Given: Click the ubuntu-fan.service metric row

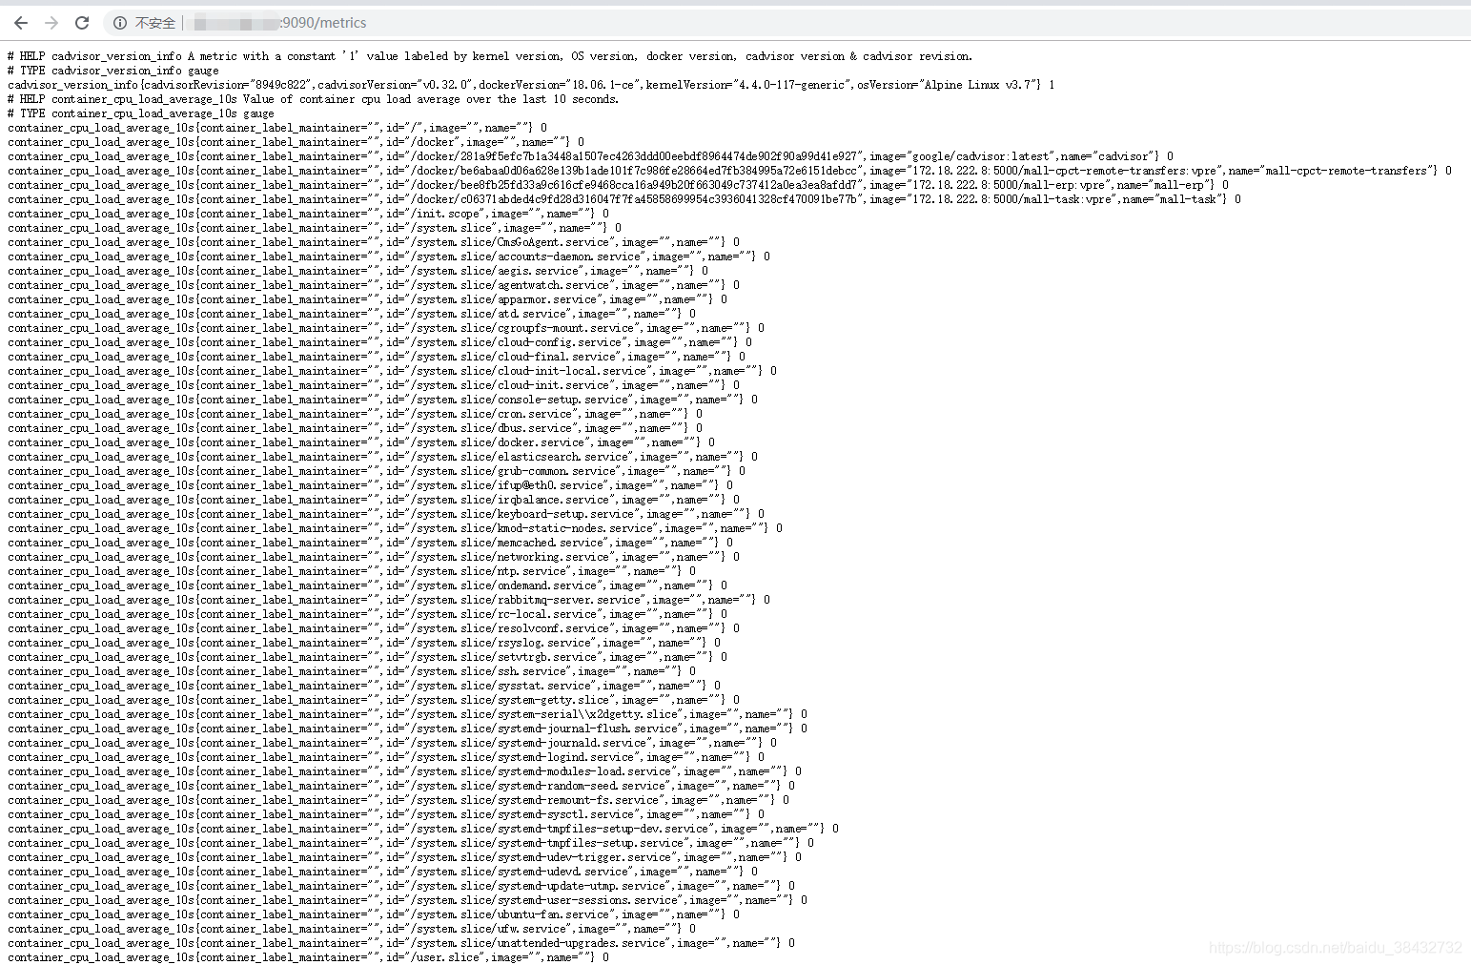Looking at the screenshot, I should (374, 914).
